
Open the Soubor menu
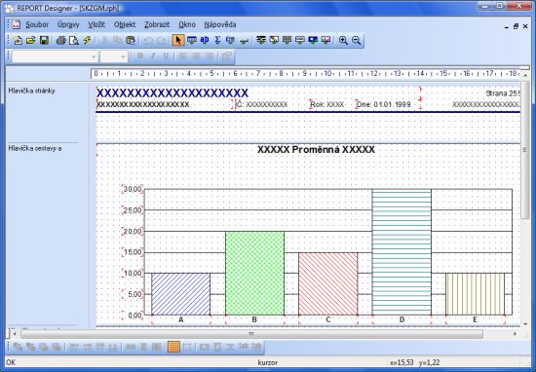pyautogui.click(x=37, y=24)
